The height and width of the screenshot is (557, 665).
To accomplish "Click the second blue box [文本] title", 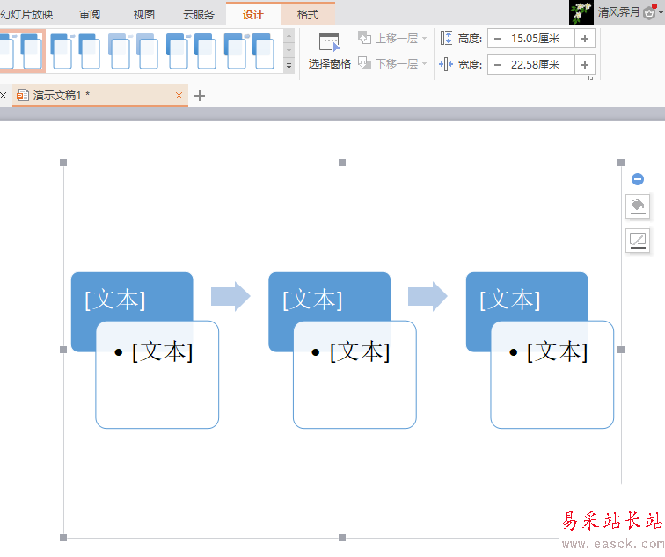I will tap(312, 300).
